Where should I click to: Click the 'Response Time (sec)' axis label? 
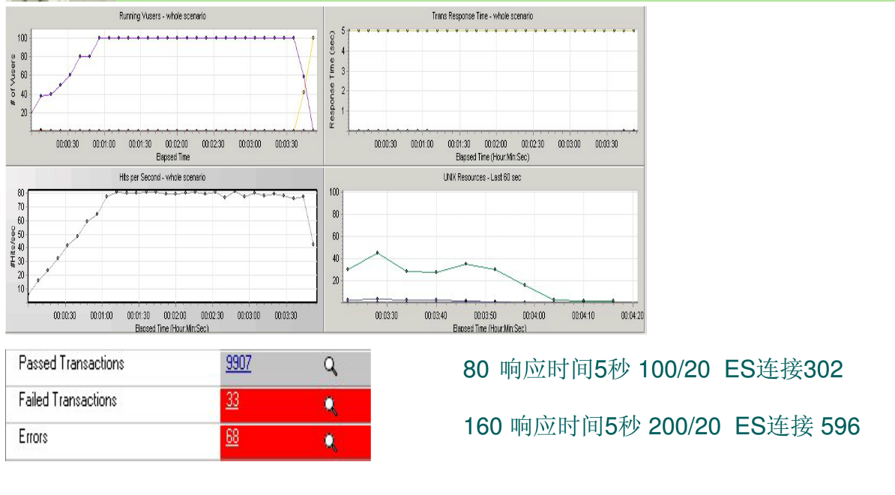click(331, 79)
